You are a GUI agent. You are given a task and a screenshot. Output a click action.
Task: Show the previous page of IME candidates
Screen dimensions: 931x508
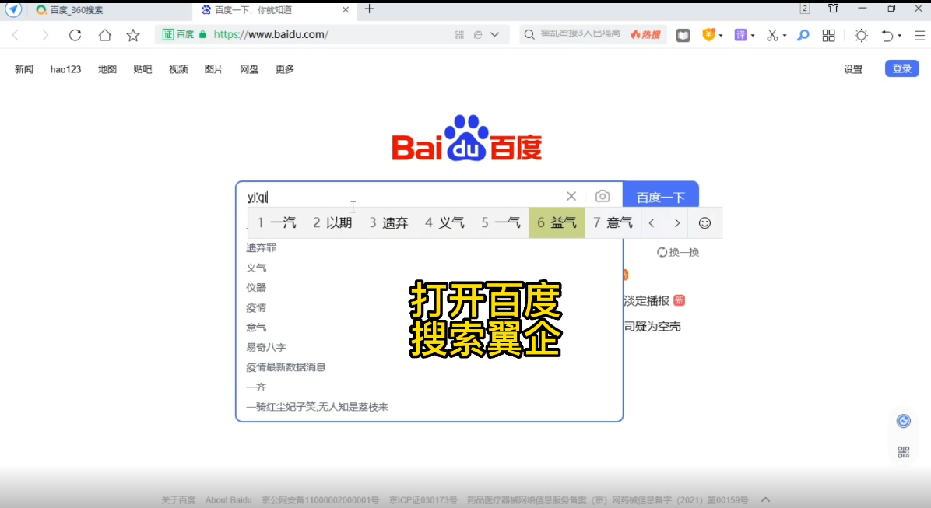pyautogui.click(x=652, y=223)
